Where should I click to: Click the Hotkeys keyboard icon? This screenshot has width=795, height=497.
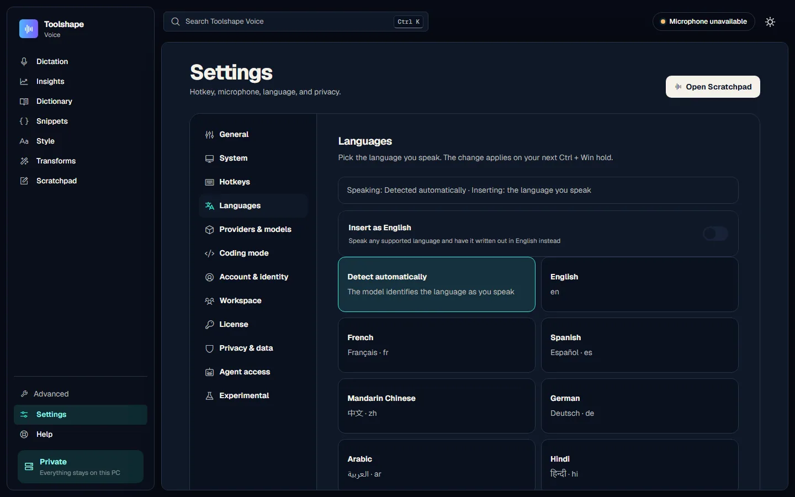[x=209, y=182]
